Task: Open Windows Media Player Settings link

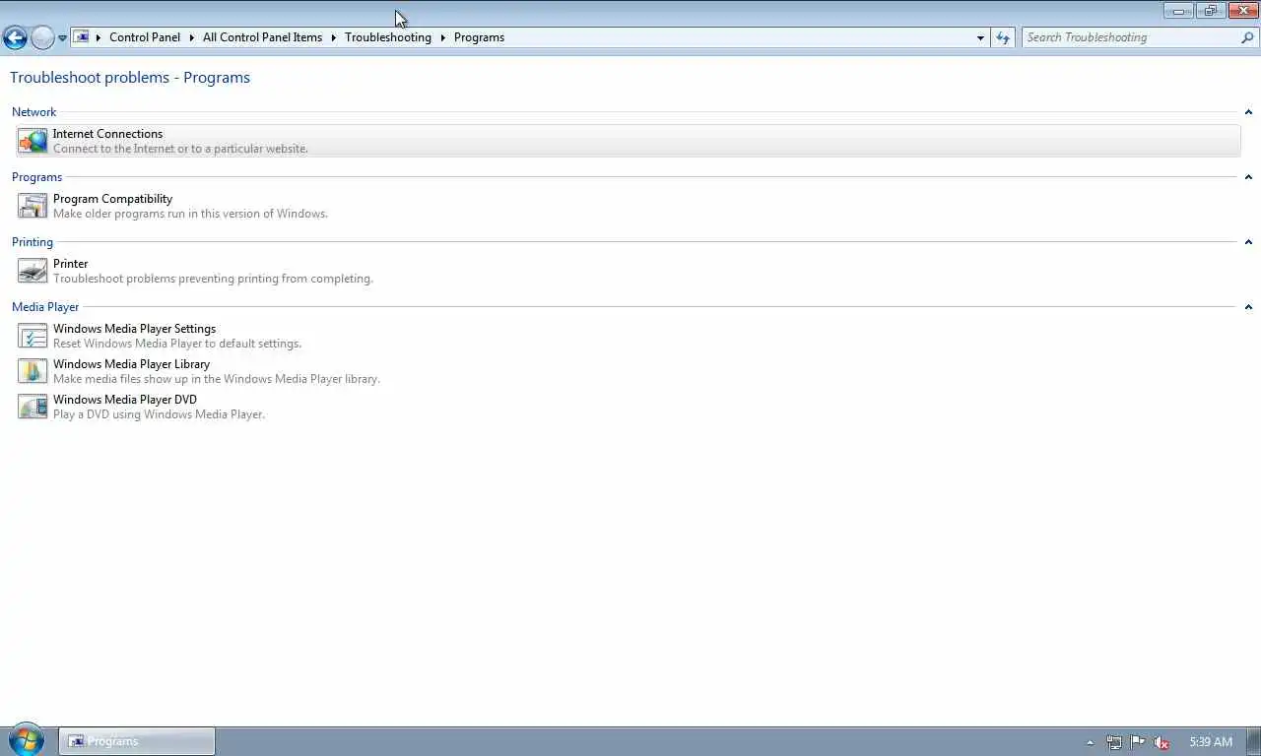Action: coord(134,329)
